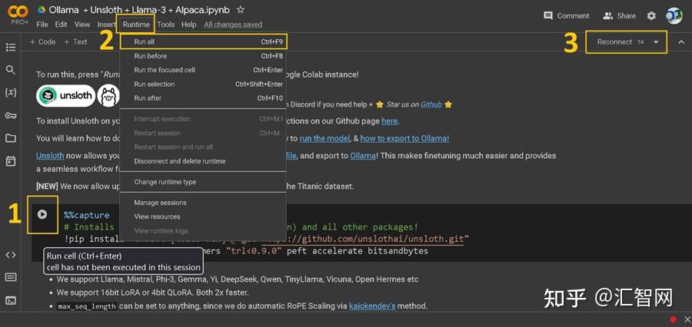The height and width of the screenshot is (327, 692).
Task: Choose Run all from Runtime menu
Action: 204,42
